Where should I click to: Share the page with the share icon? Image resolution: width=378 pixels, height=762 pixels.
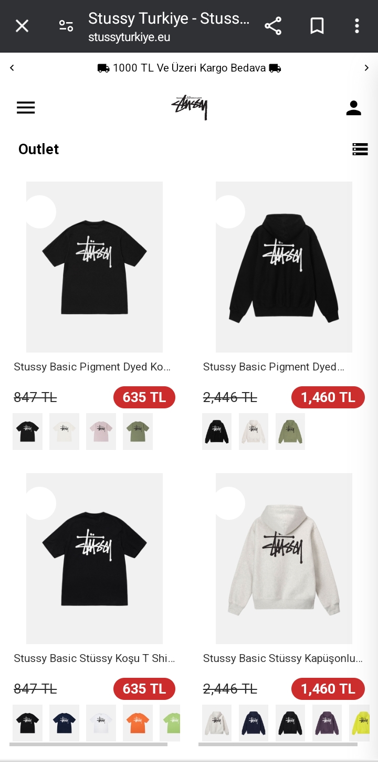point(273,26)
